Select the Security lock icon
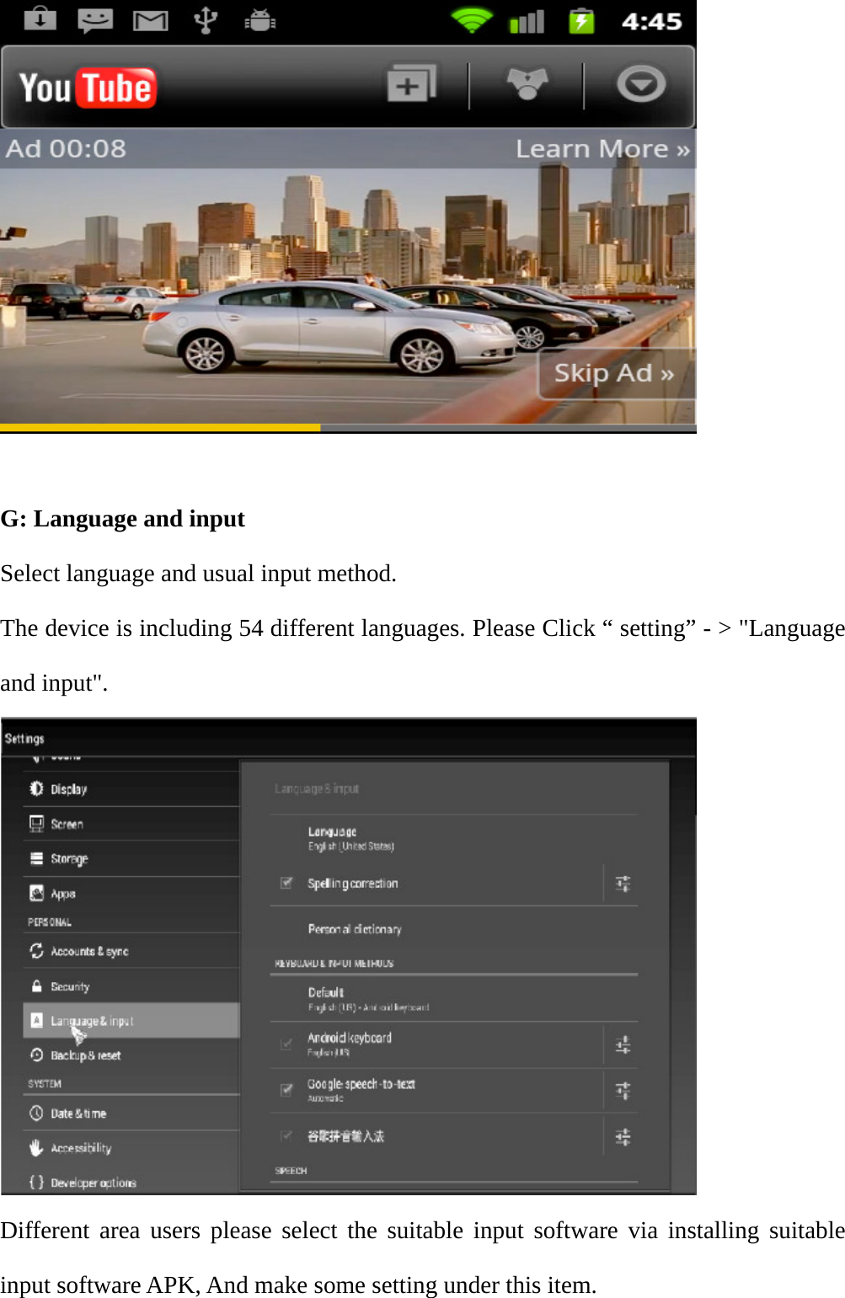The image size is (845, 1298). [35, 986]
